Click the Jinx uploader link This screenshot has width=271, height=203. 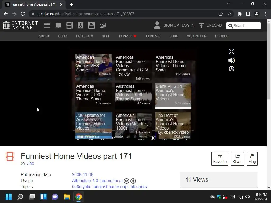30,163
